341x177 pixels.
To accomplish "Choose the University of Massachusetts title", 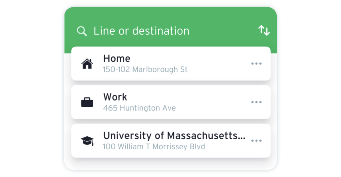I will [174, 136].
